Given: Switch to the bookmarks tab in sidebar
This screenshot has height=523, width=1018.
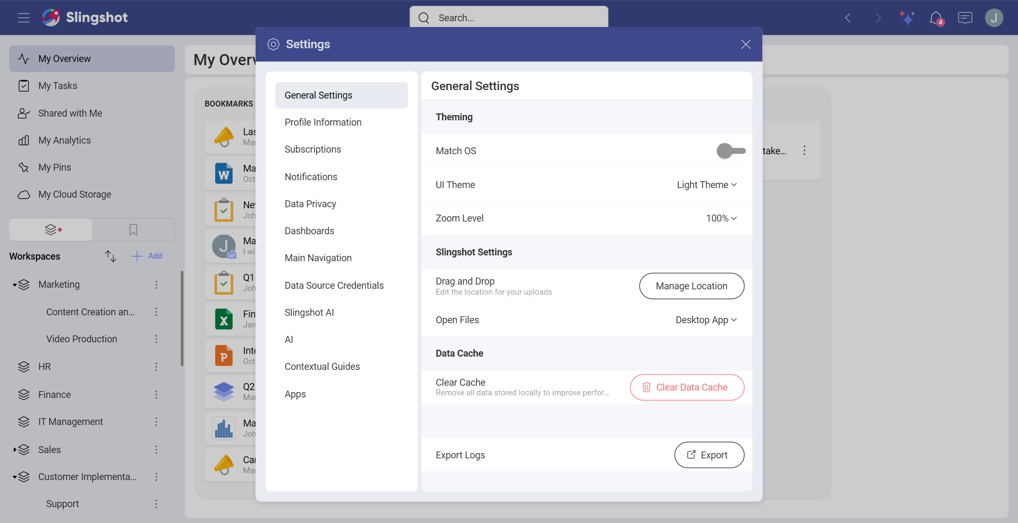Looking at the screenshot, I should click(x=133, y=230).
